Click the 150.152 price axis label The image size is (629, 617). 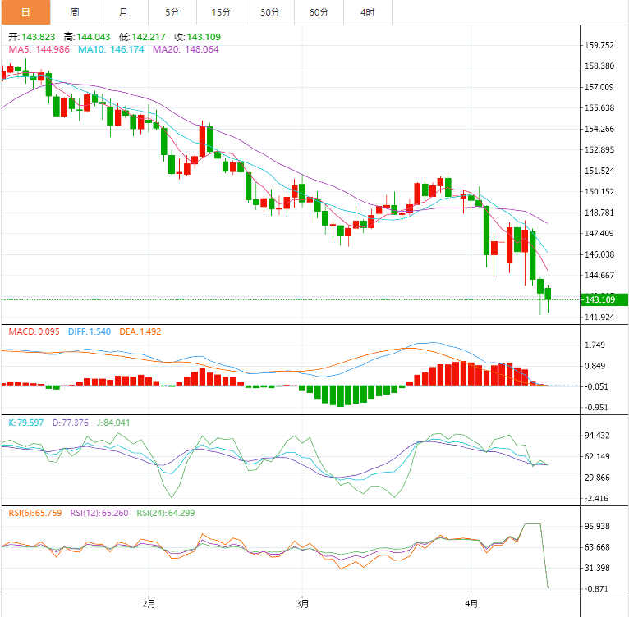(599, 191)
